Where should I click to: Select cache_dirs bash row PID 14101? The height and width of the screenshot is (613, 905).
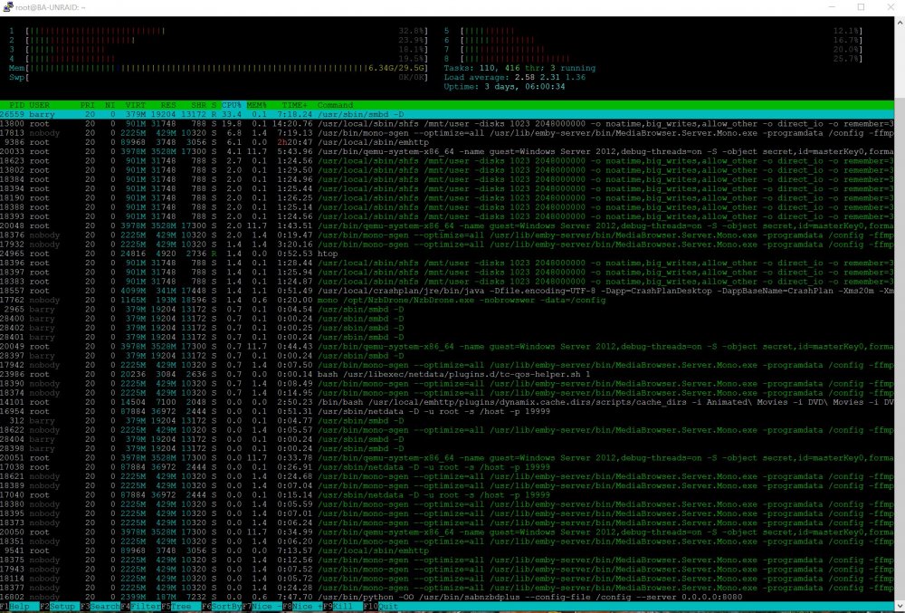click(447, 402)
